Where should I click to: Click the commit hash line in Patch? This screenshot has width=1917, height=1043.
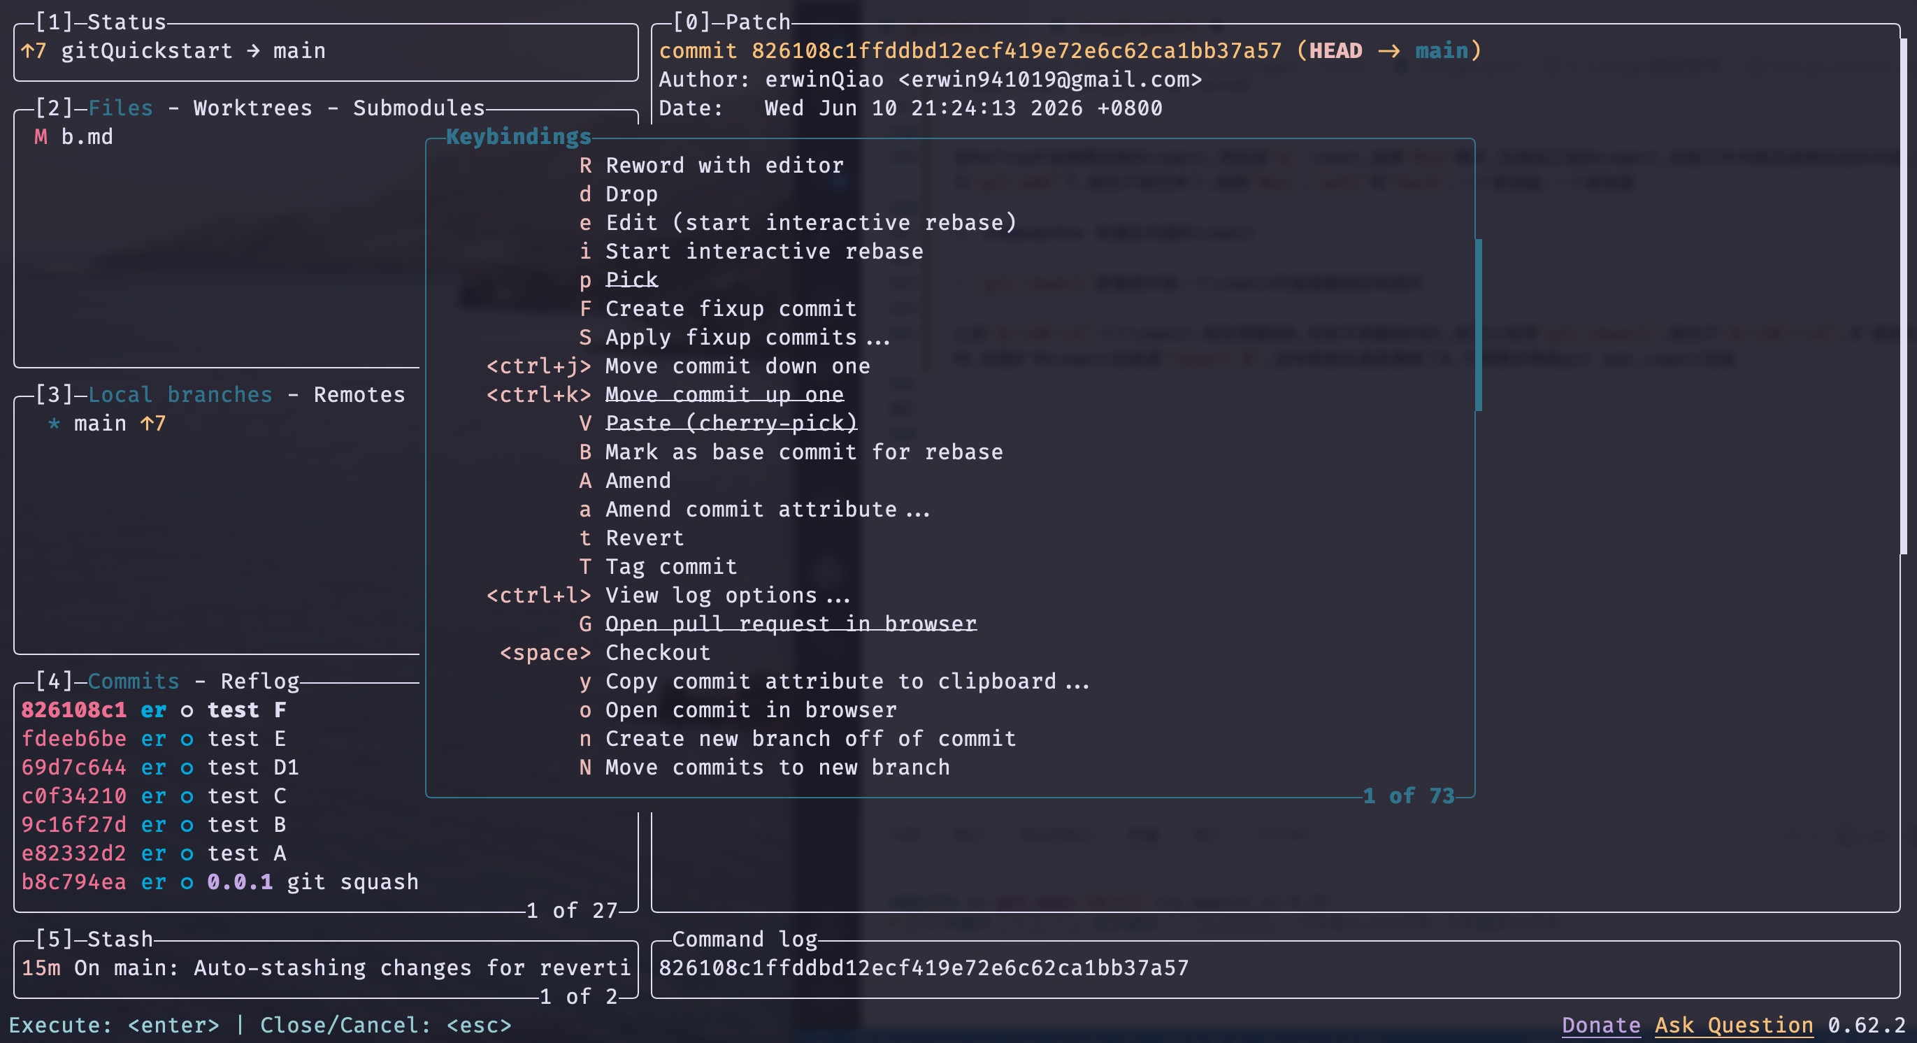point(1070,50)
